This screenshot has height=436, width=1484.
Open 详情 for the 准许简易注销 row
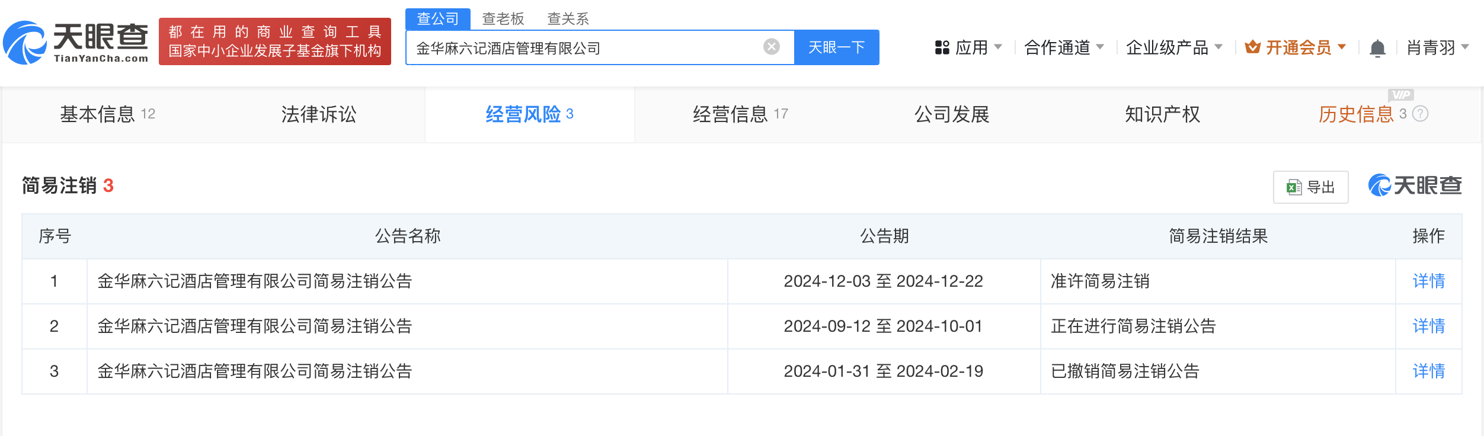(x=1428, y=281)
